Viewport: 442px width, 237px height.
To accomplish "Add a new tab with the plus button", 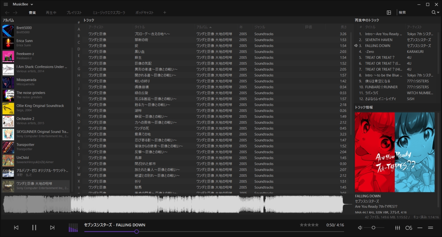I will [165, 13].
